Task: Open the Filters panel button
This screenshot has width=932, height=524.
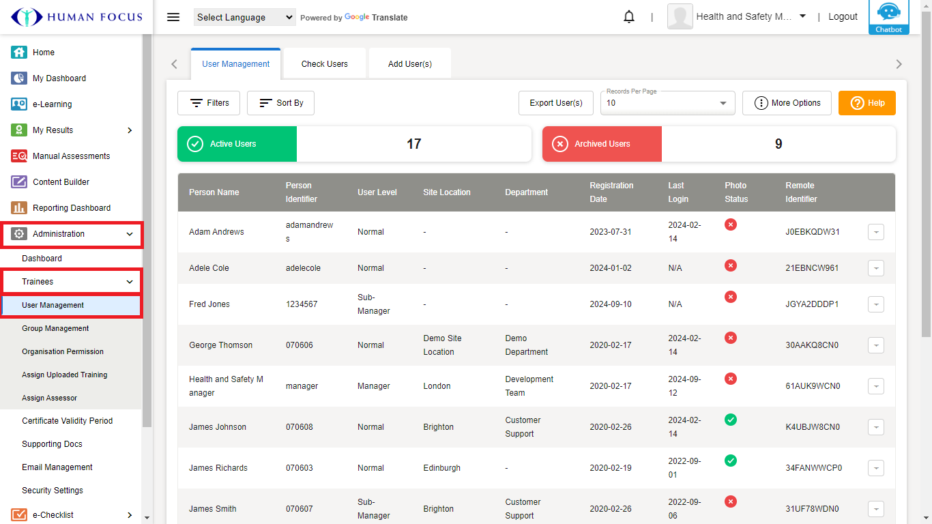Action: point(209,103)
